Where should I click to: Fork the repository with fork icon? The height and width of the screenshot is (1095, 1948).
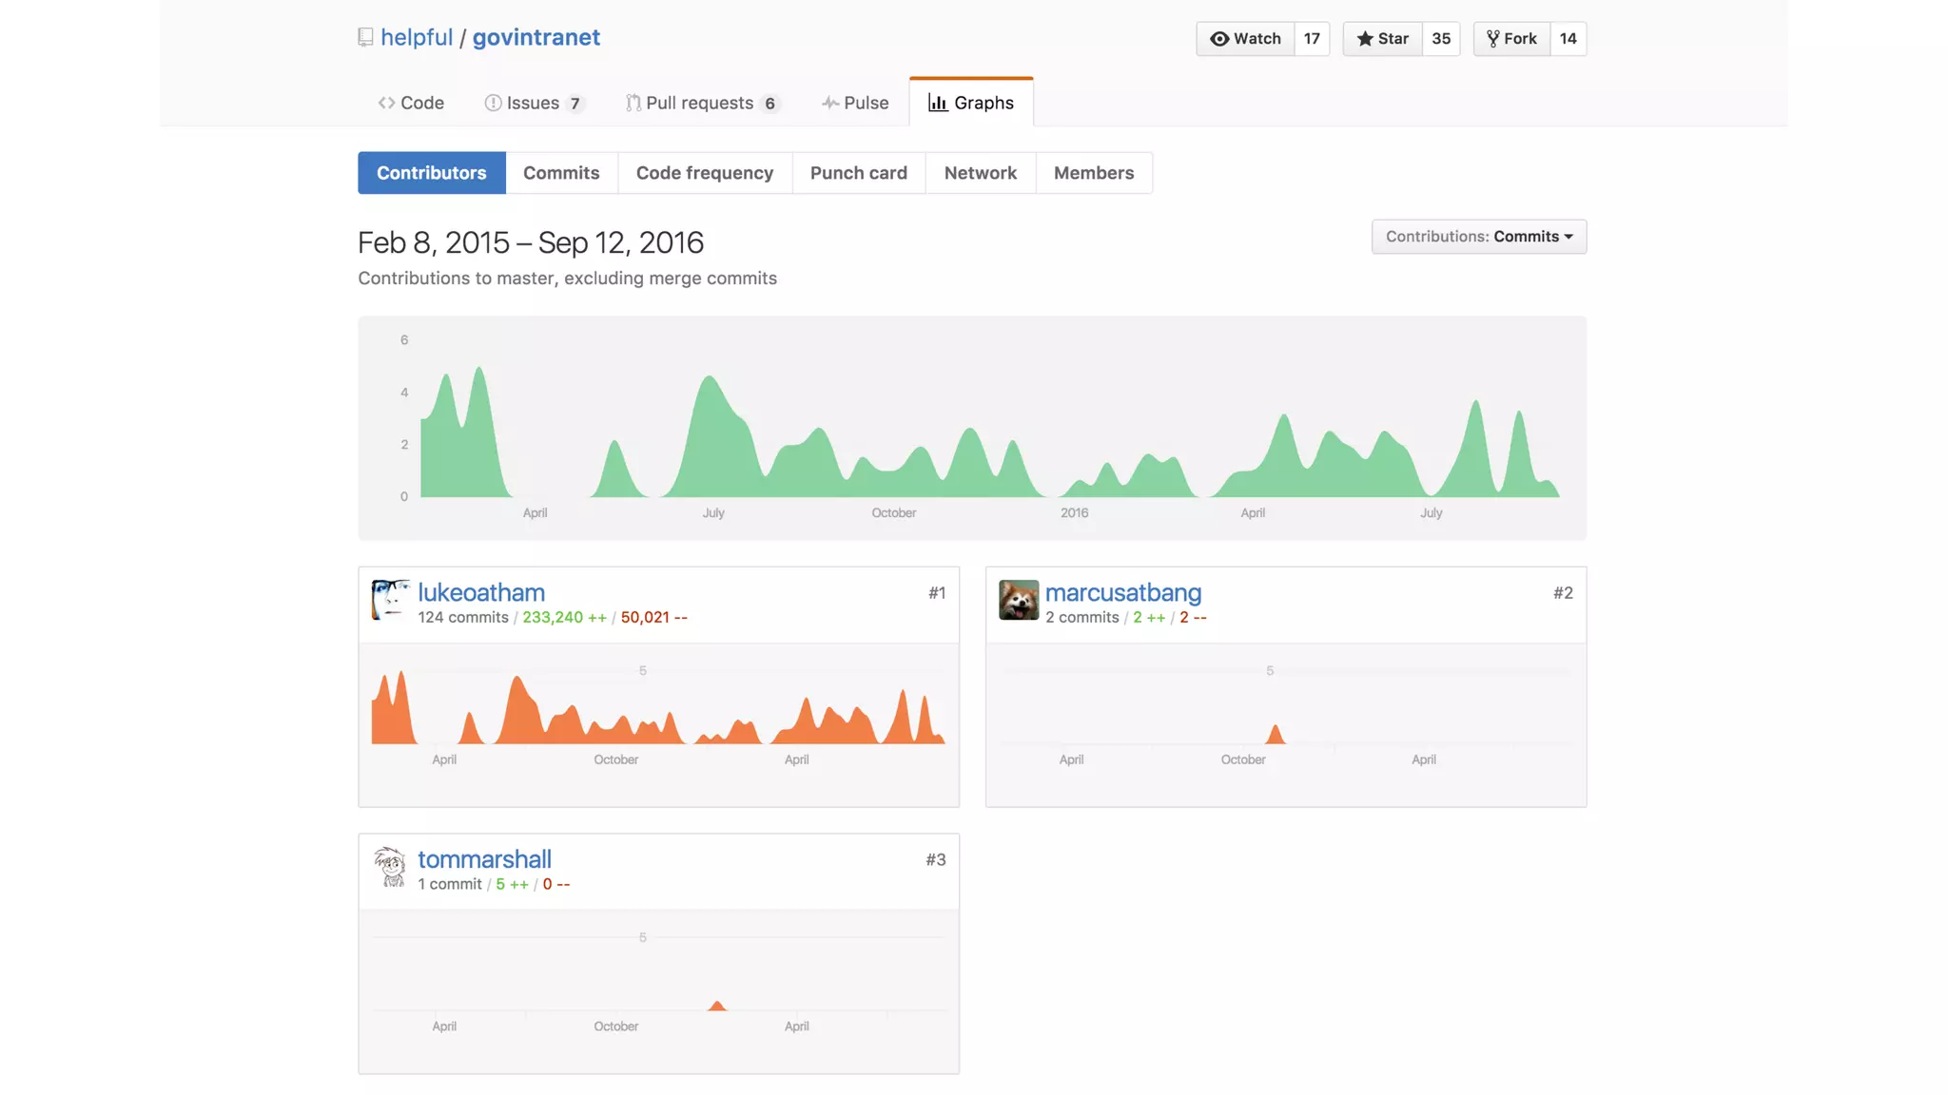pyautogui.click(x=1511, y=39)
